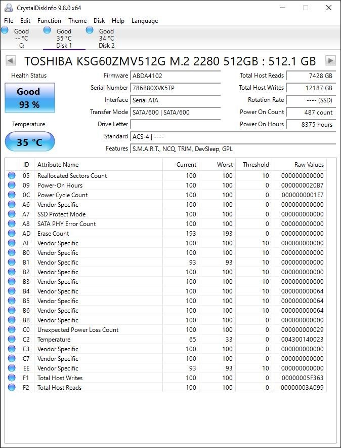Select the Erase Count attribute name
341x448 pixels.
pyautogui.click(x=53, y=234)
